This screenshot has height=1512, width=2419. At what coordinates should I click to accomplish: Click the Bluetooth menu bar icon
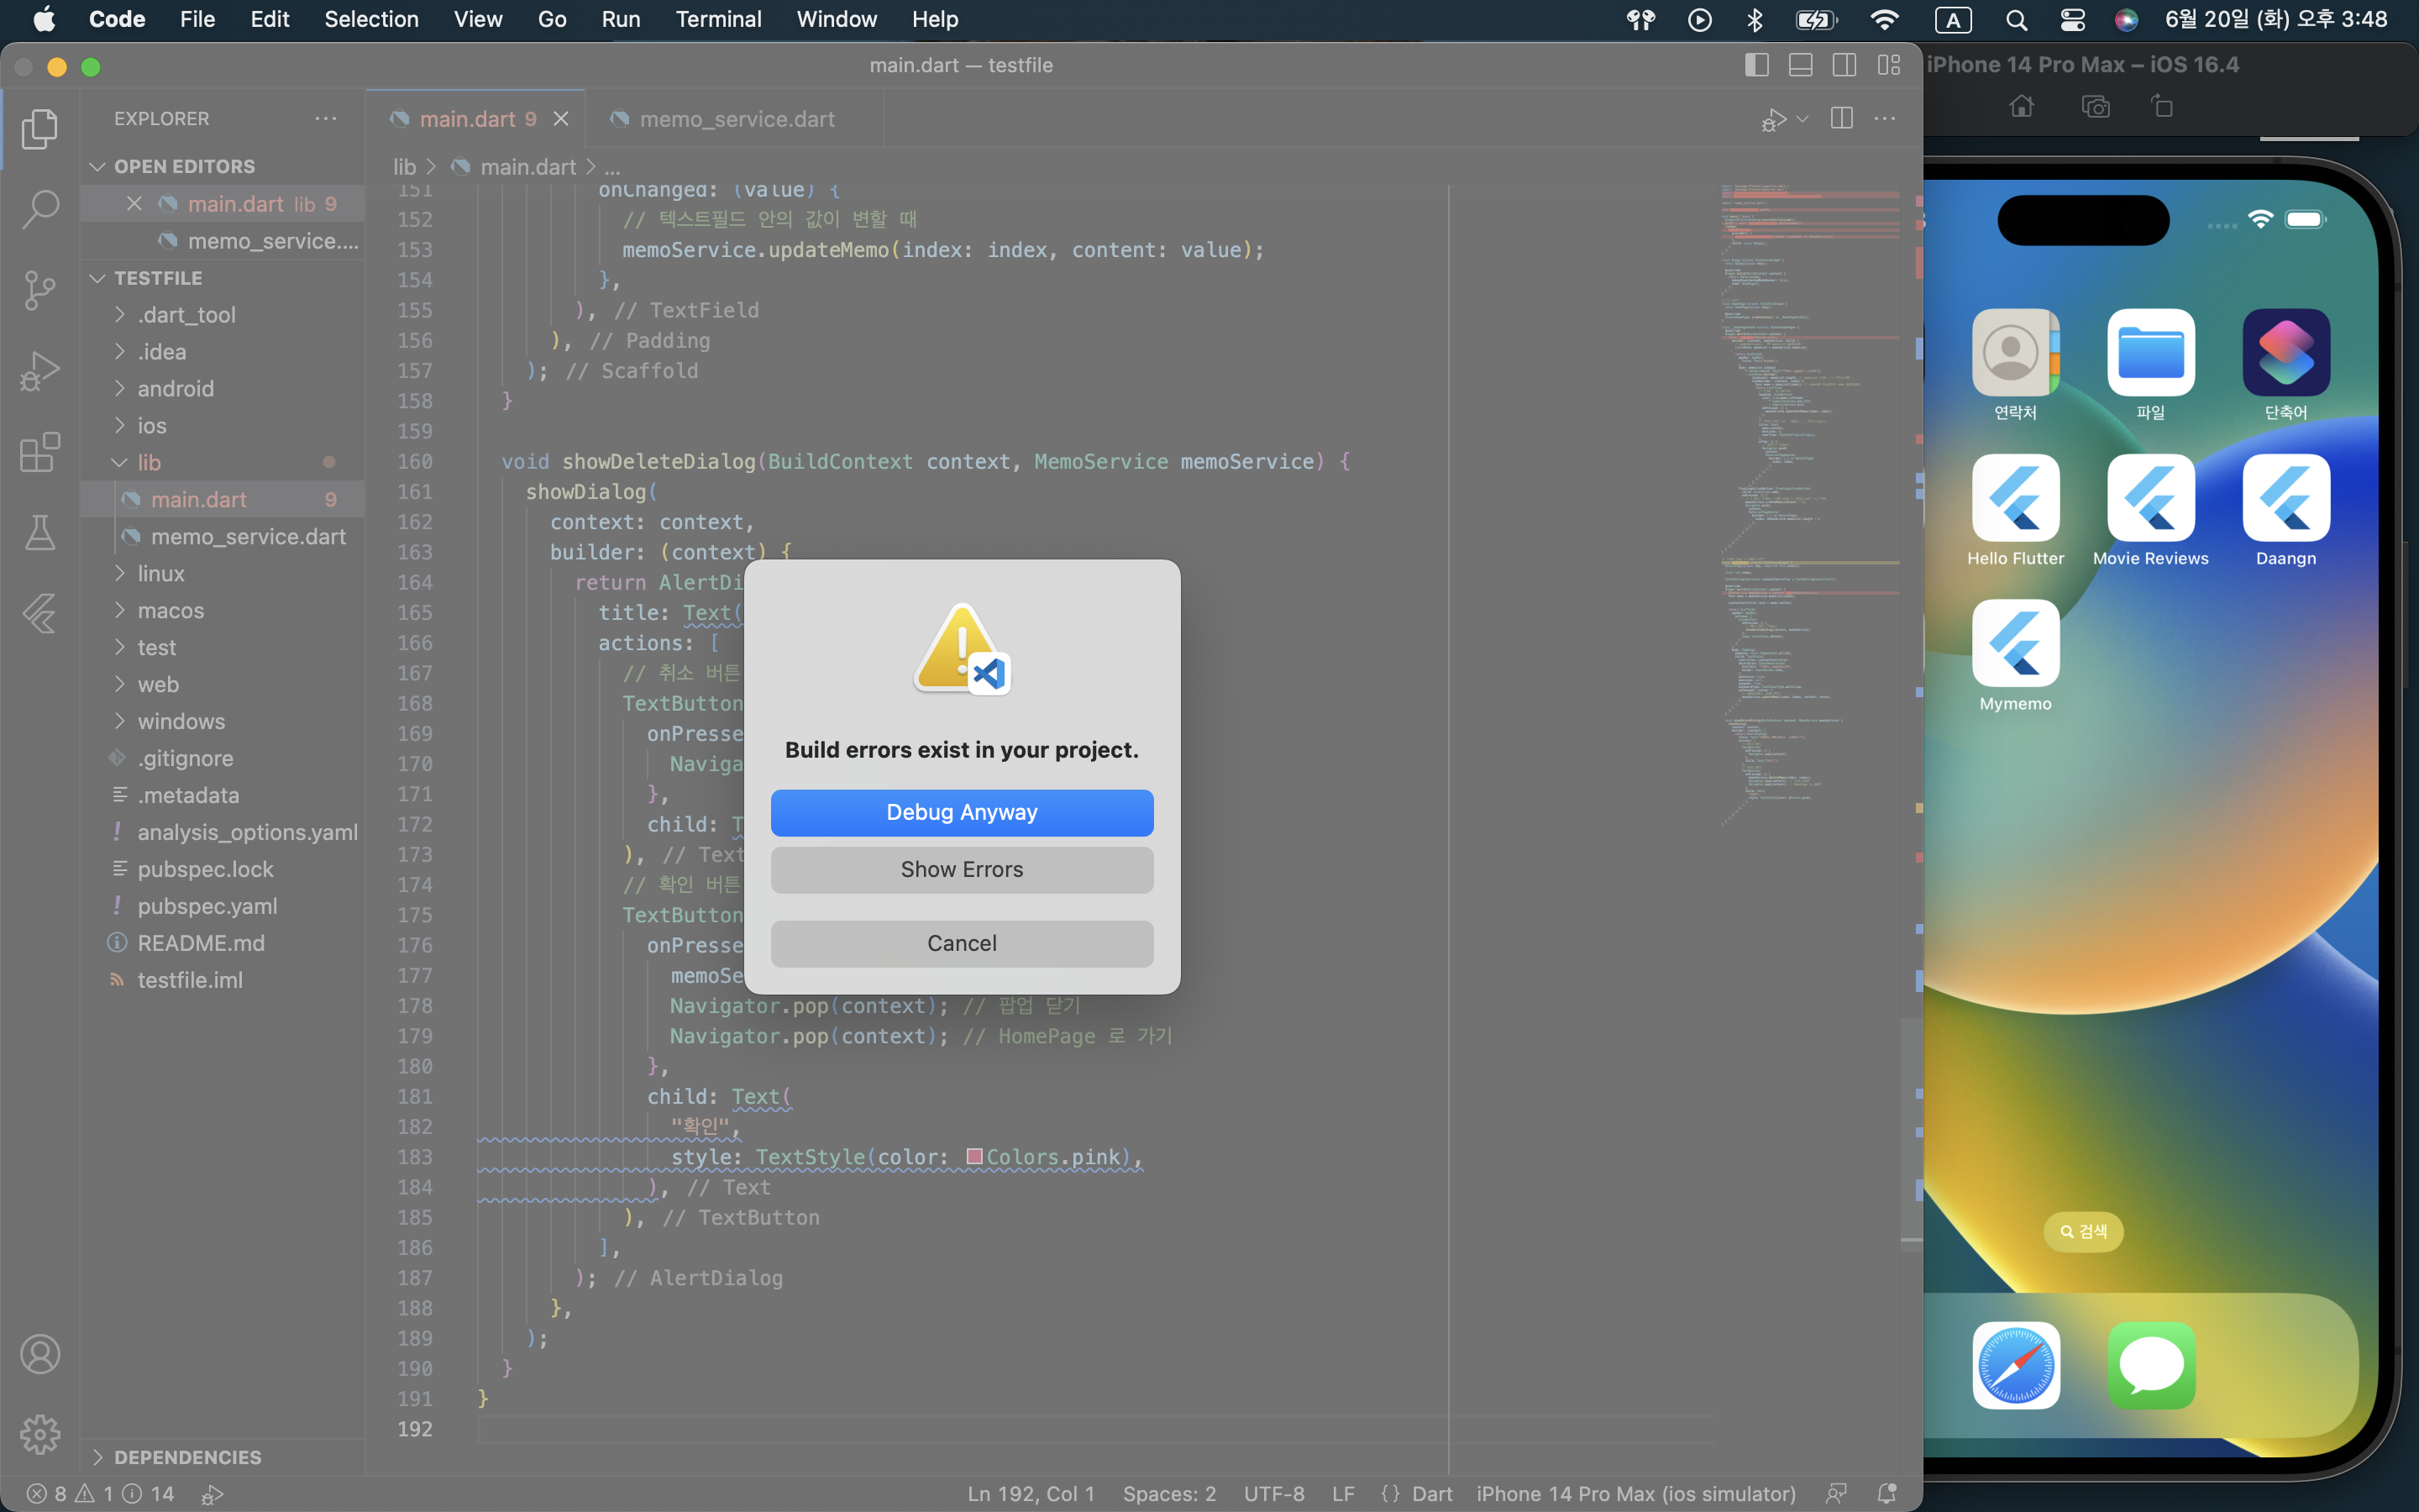[x=1755, y=19]
